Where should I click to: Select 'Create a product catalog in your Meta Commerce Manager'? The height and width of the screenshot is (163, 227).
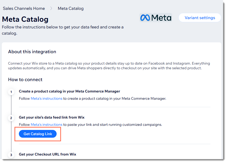pos(70,91)
